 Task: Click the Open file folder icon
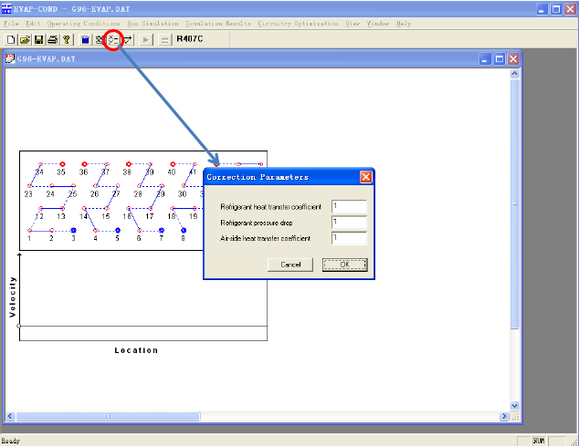pyautogui.click(x=25, y=40)
